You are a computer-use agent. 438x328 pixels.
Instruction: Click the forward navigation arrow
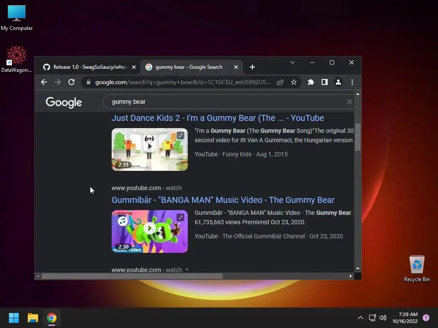(58, 82)
